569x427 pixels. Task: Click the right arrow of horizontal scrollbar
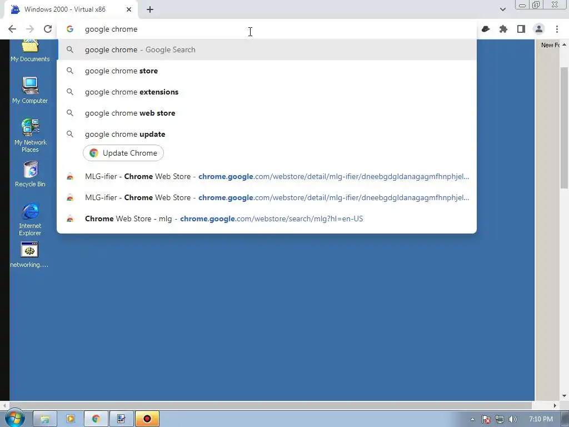click(555, 405)
